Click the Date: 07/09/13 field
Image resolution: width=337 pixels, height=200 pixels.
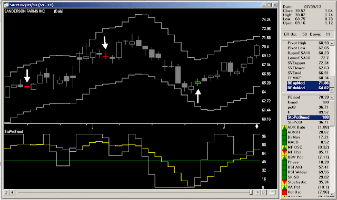click(302, 7)
